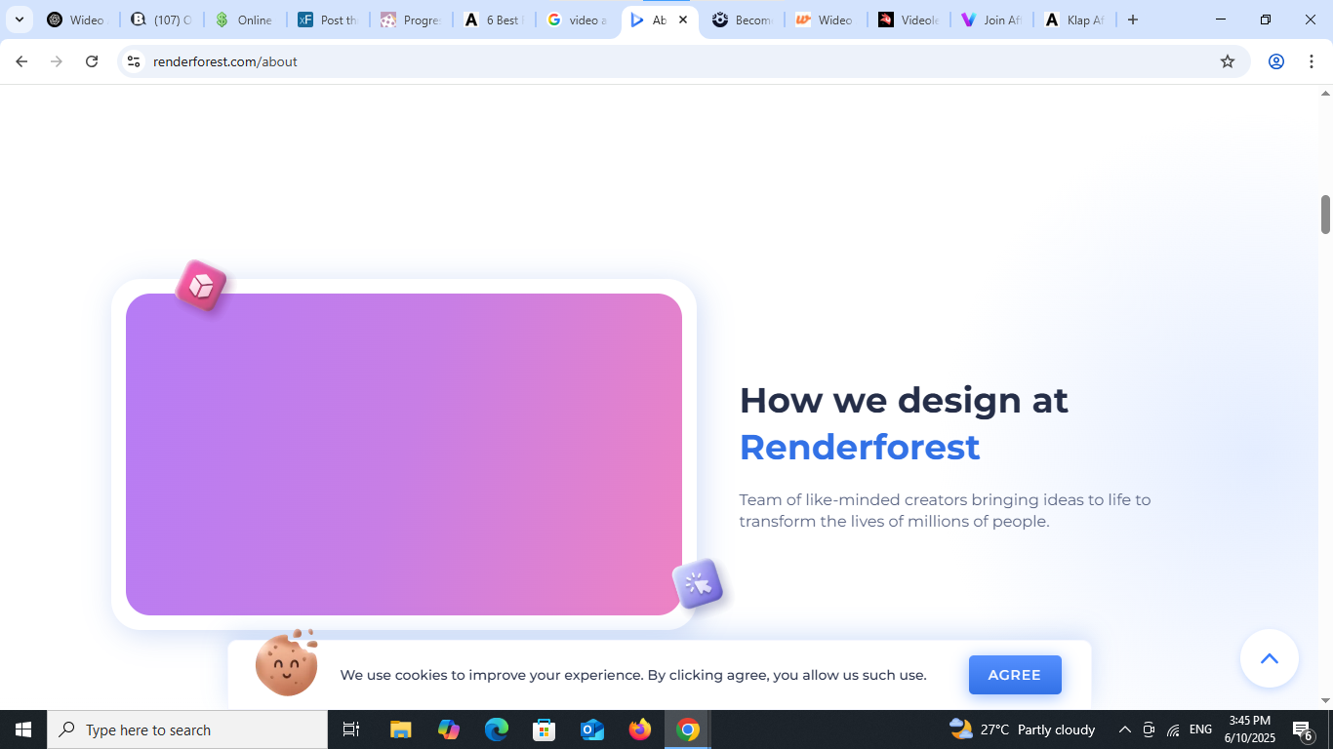The image size is (1333, 749).
Task: Open Firefox from the taskbar
Action: click(640, 729)
